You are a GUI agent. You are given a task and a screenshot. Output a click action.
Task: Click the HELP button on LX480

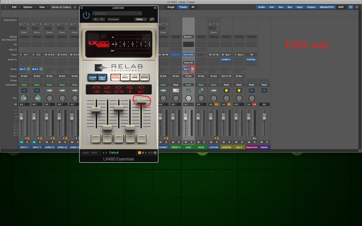(x=102, y=77)
